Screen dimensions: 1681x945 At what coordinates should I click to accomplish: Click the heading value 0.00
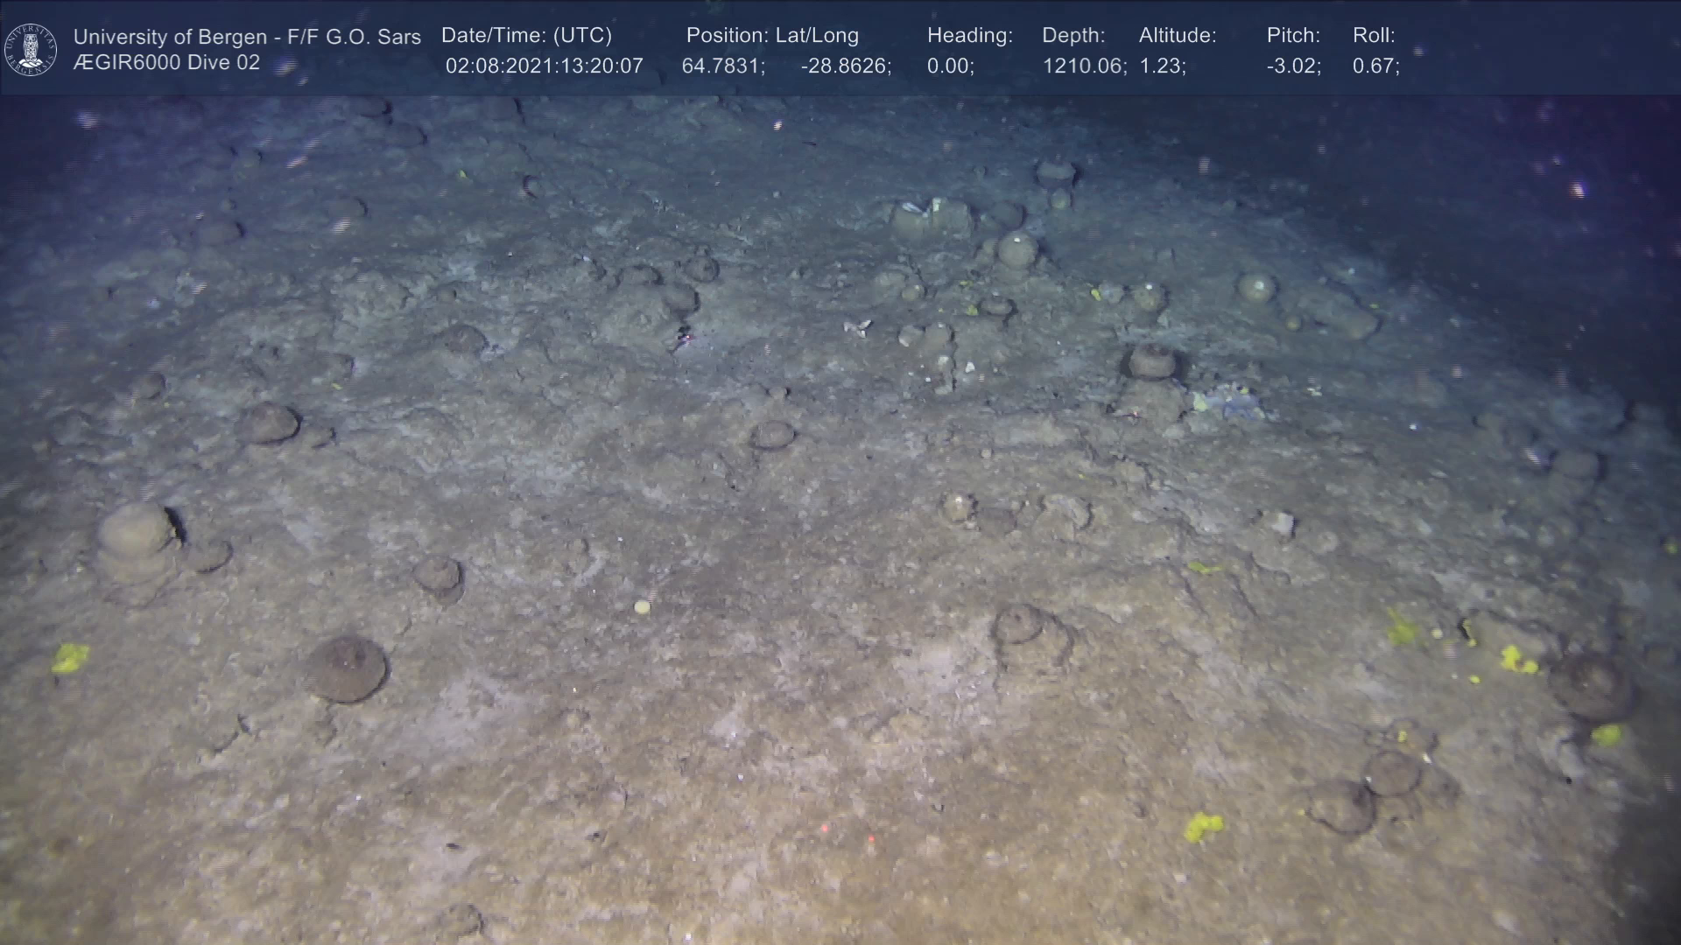coord(949,66)
